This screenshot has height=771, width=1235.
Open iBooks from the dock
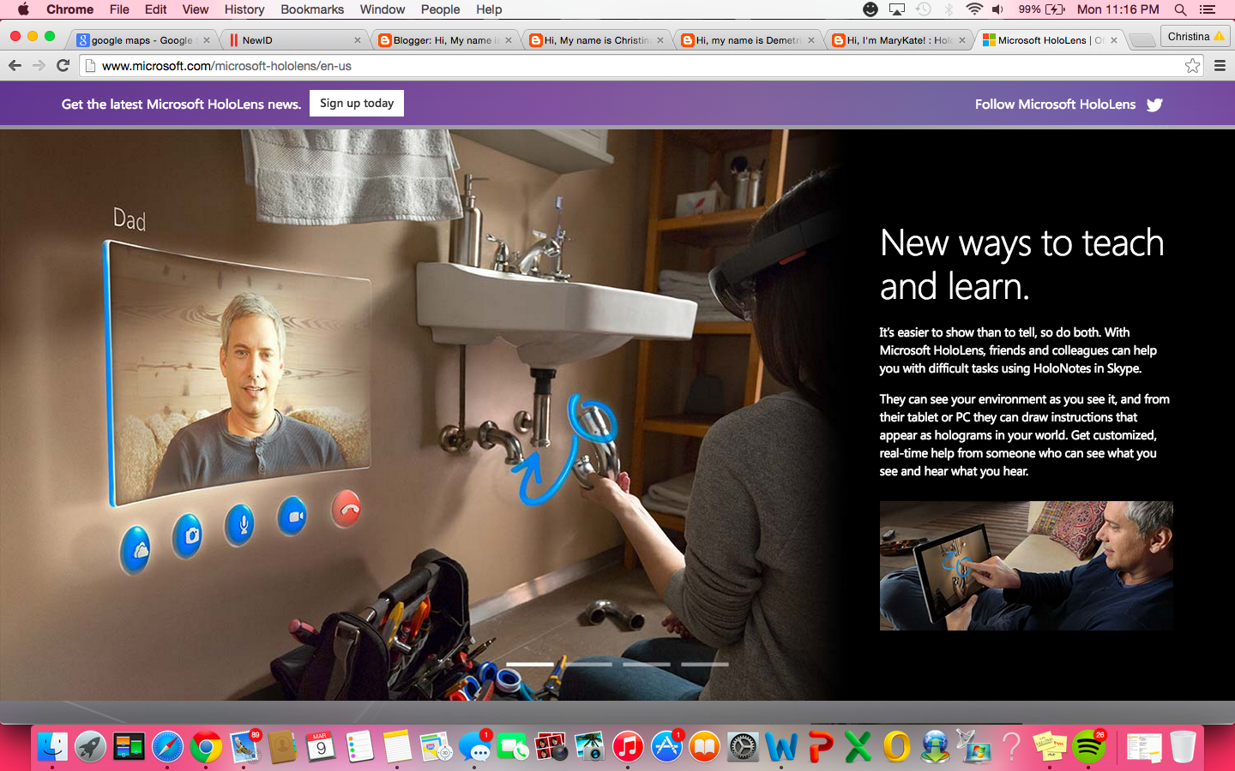[705, 747]
